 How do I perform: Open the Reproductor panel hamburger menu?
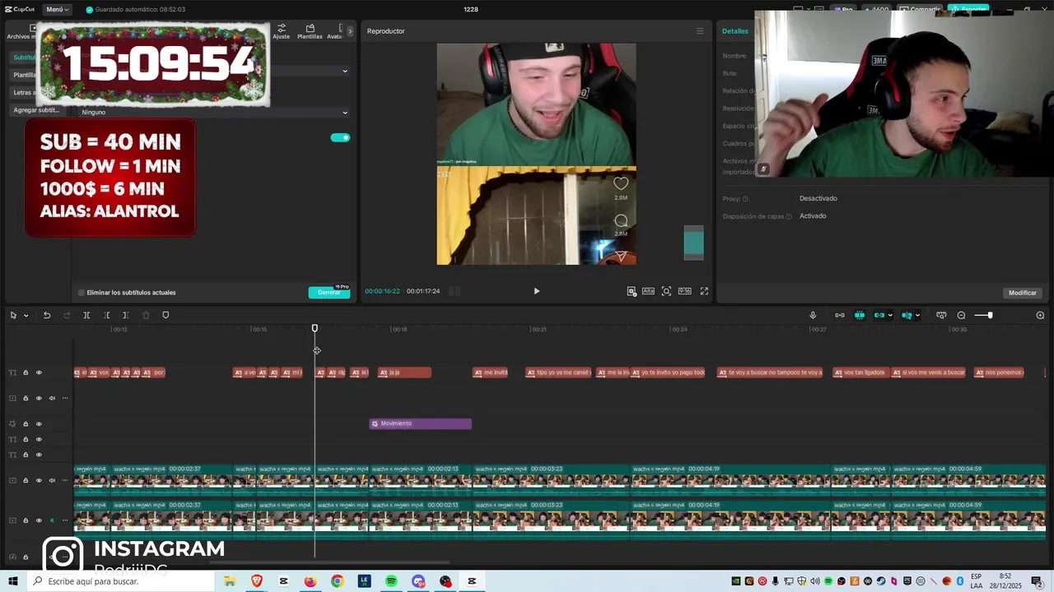click(700, 31)
